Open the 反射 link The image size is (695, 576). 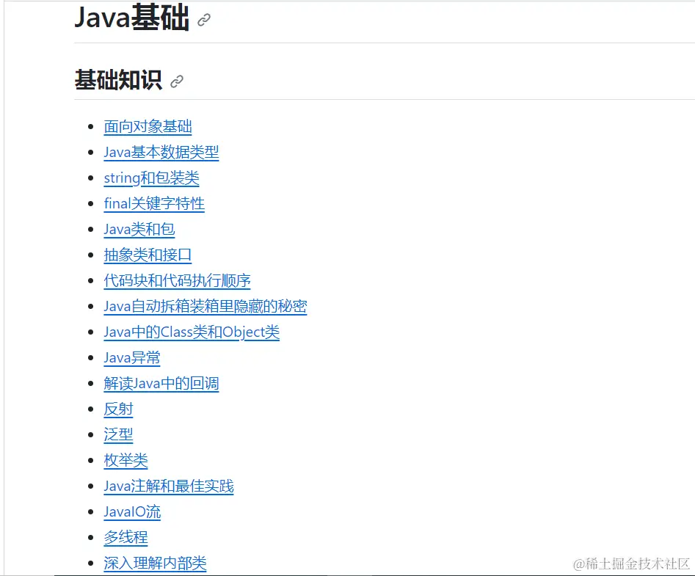pyautogui.click(x=118, y=409)
